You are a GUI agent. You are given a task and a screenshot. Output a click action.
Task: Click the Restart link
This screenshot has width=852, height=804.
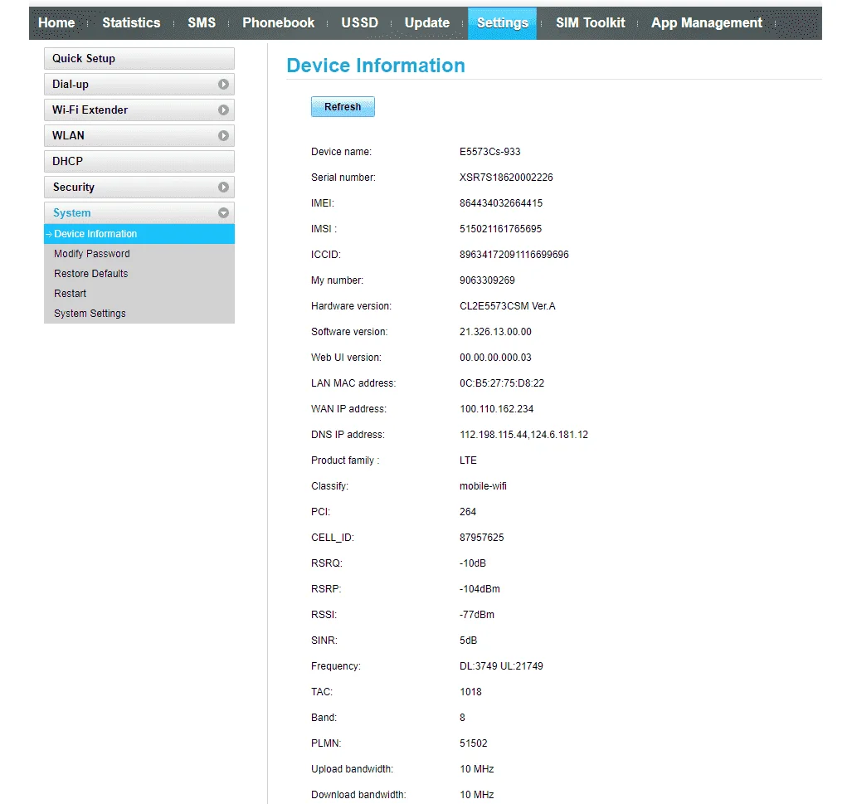[x=70, y=294]
